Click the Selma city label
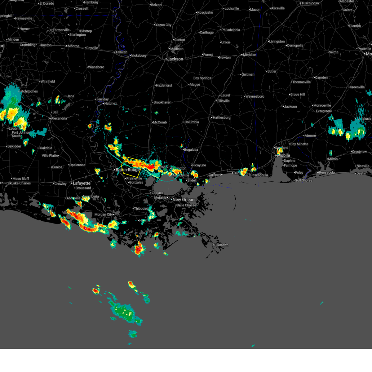This screenshot has height=372, width=372. pyautogui.click(x=334, y=52)
